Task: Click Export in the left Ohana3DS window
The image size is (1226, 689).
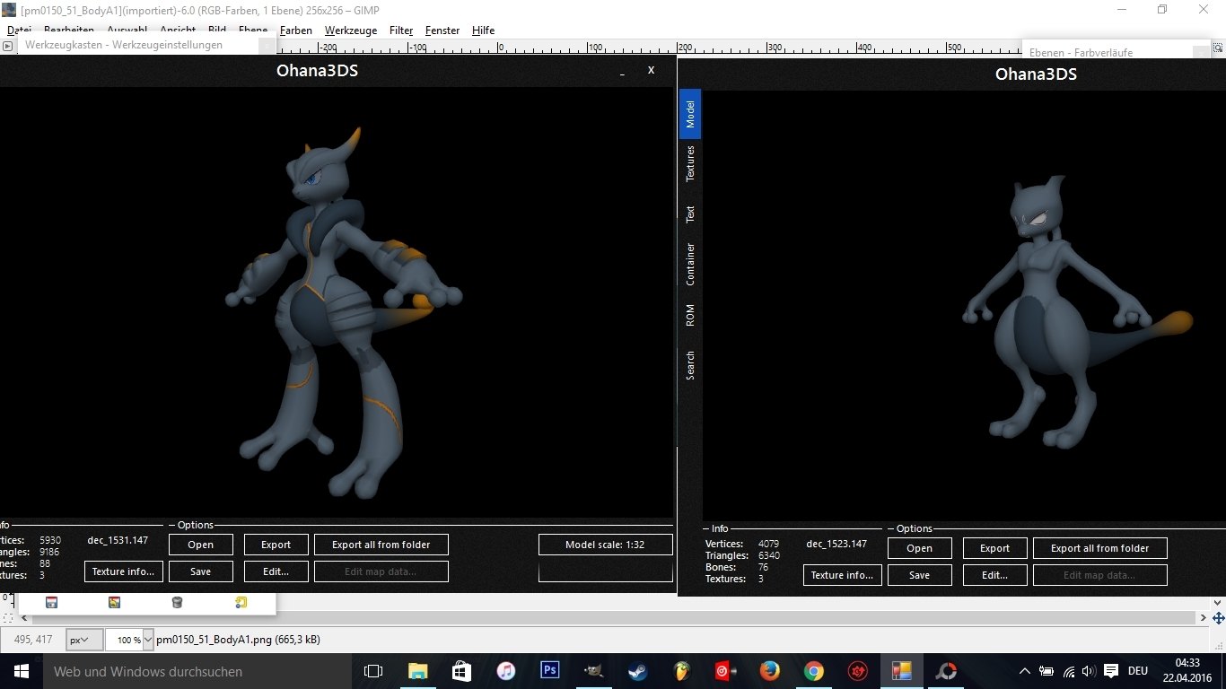Action: [x=276, y=545]
